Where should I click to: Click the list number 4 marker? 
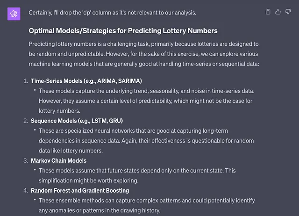26,190
